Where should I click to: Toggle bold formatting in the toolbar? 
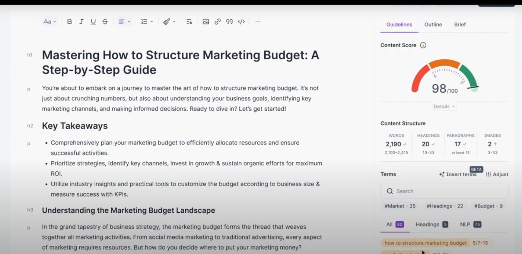(69, 22)
